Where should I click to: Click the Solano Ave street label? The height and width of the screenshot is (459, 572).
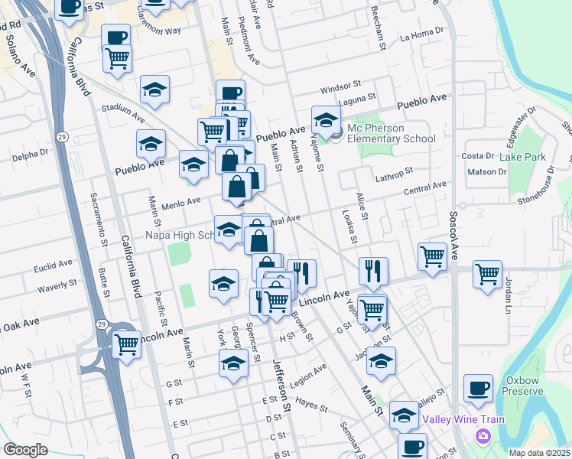tap(21, 56)
